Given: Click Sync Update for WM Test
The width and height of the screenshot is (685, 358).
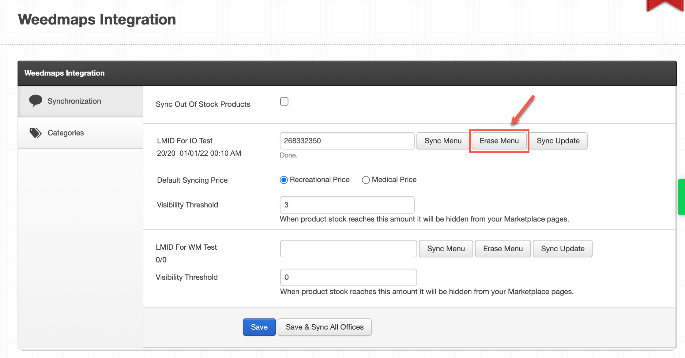Looking at the screenshot, I should click(563, 249).
